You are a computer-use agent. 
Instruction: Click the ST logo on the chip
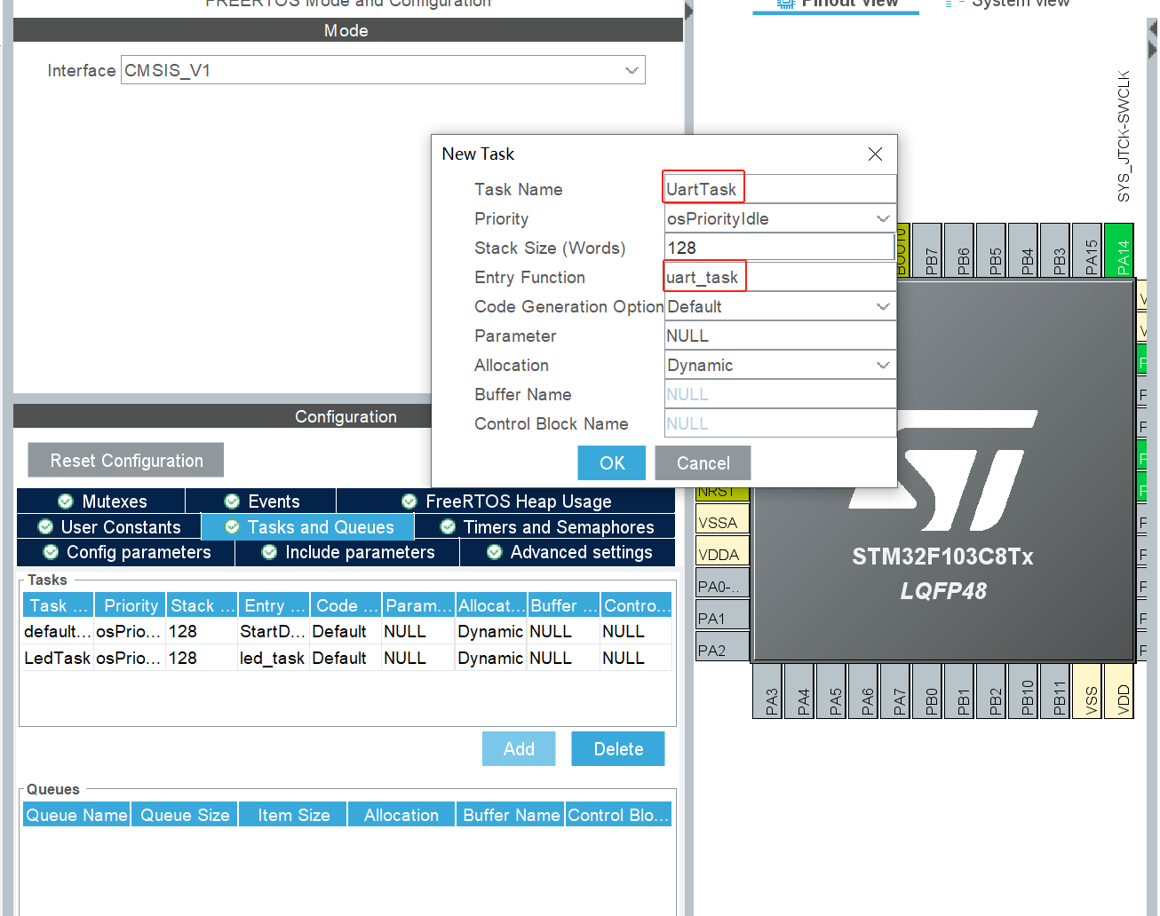tap(943, 470)
